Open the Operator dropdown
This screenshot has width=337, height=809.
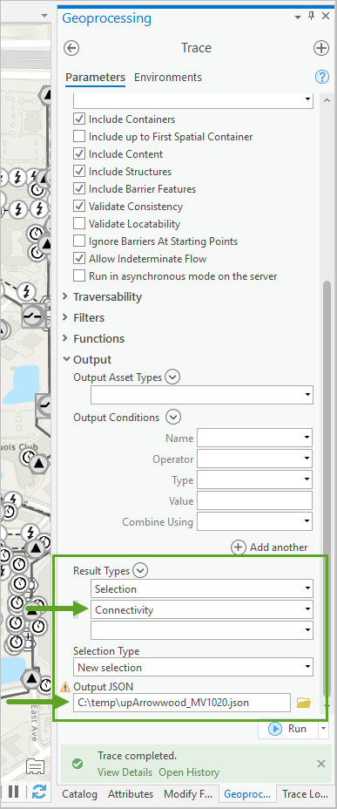click(x=254, y=459)
